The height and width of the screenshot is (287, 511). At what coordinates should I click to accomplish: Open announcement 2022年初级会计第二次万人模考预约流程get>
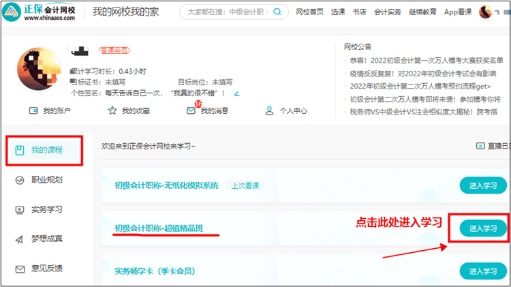(x=420, y=87)
